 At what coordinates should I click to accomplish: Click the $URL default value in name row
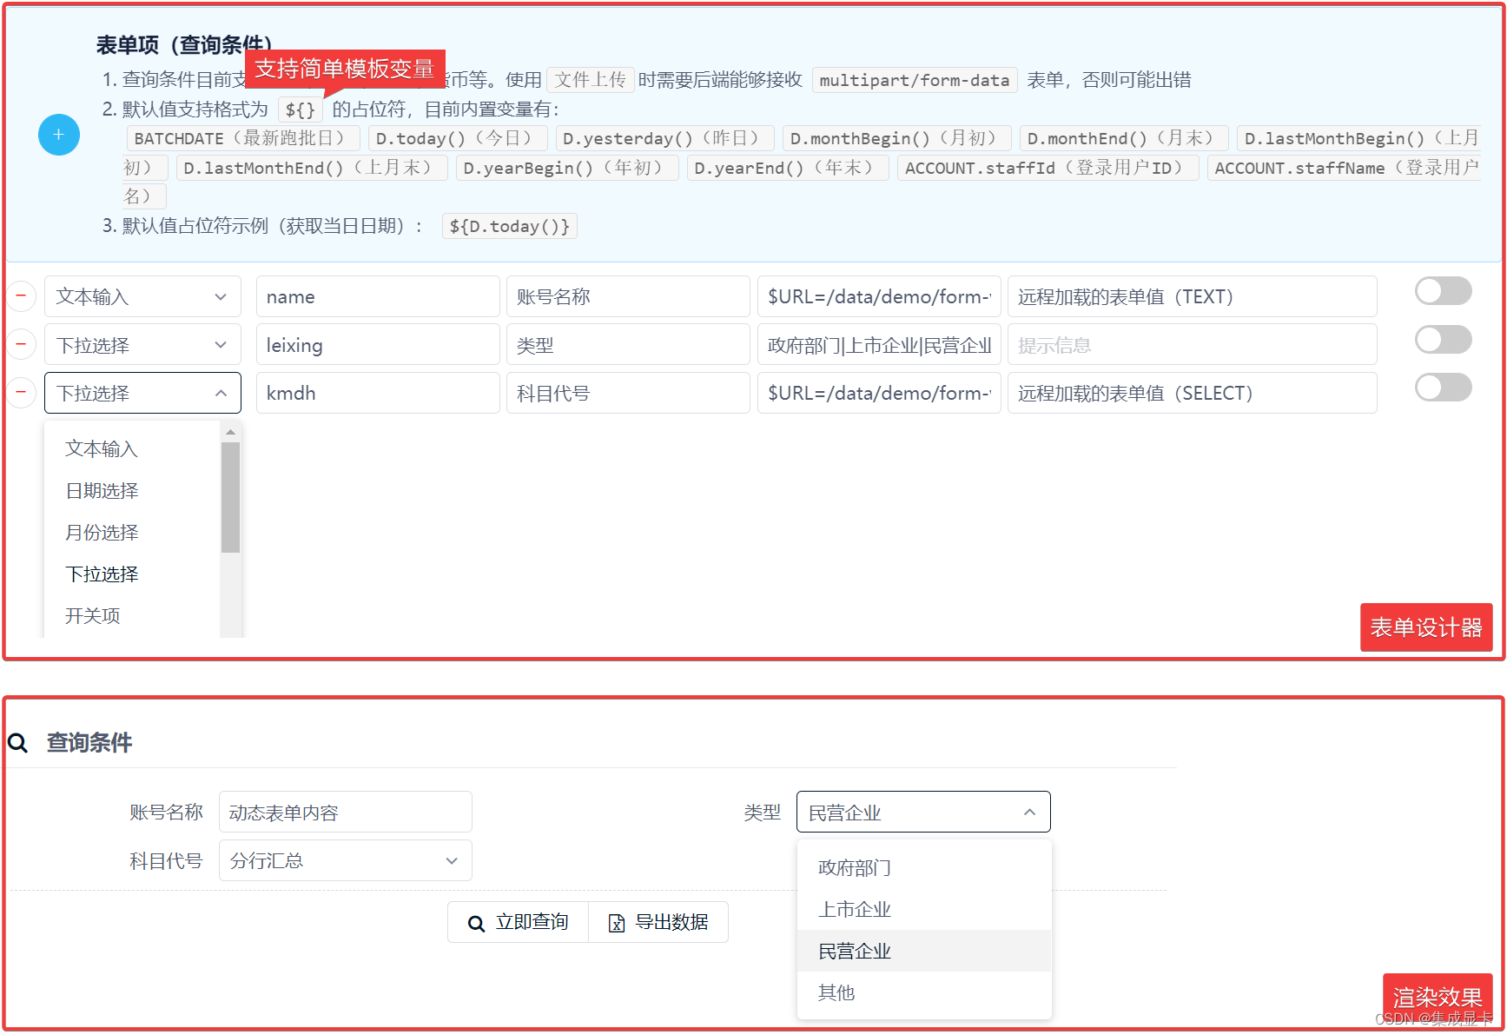pyautogui.click(x=879, y=296)
